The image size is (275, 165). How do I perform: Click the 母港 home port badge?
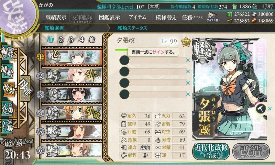click(x=25, y=88)
